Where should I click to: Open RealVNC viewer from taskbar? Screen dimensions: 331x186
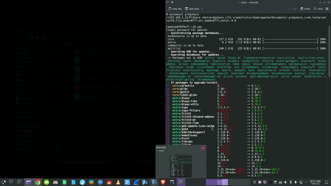[x=127, y=182]
